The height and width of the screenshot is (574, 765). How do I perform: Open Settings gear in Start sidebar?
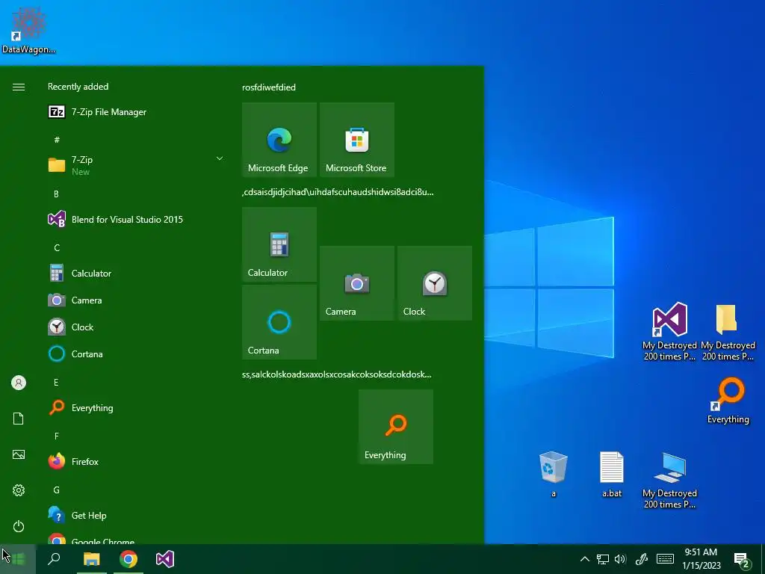[x=19, y=490]
